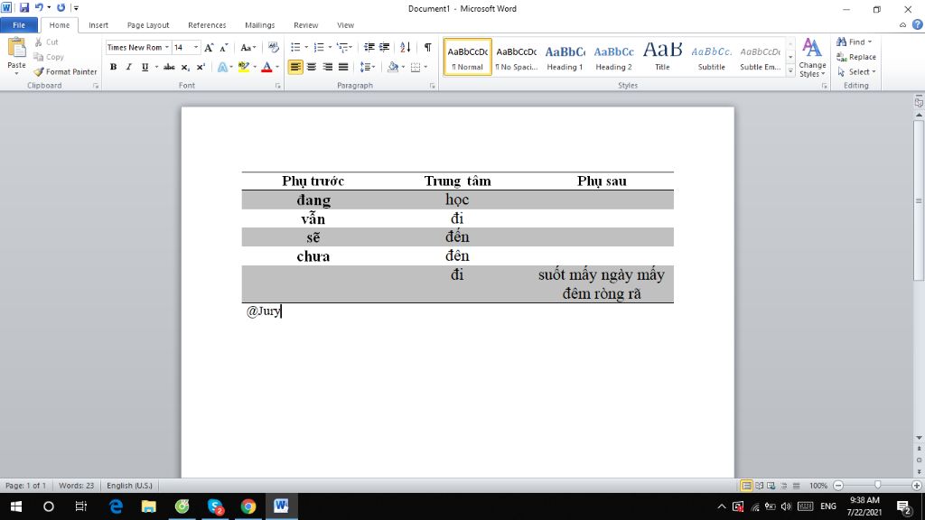Switch to the View tab
925x520 pixels.
[346, 25]
